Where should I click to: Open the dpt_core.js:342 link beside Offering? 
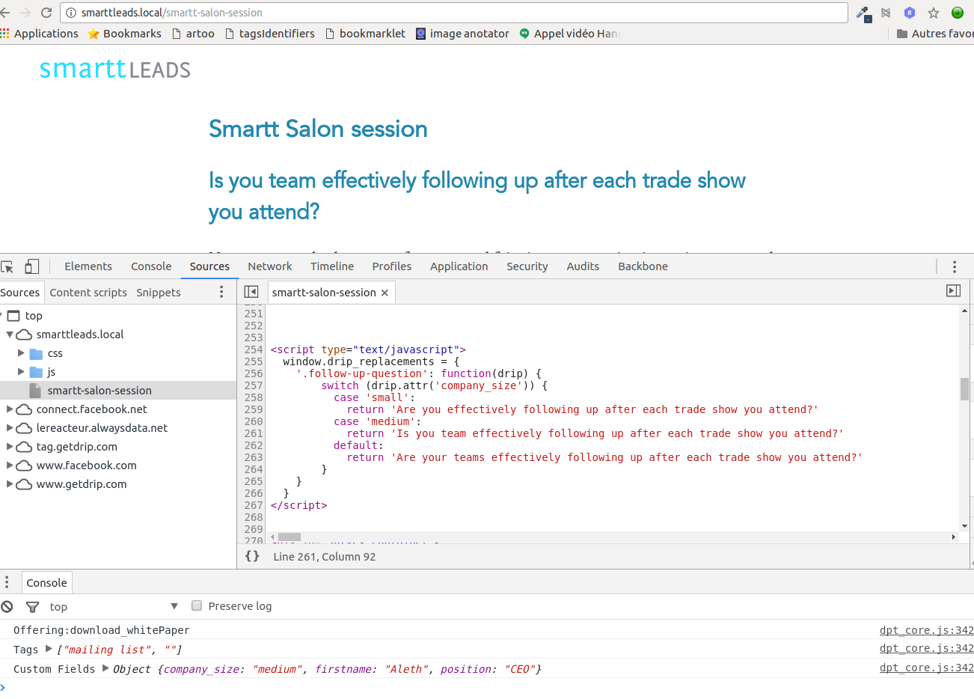pos(927,630)
